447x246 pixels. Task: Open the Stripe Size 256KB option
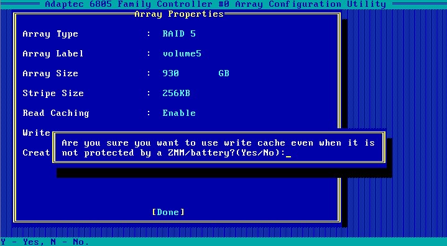pyautogui.click(x=176, y=93)
